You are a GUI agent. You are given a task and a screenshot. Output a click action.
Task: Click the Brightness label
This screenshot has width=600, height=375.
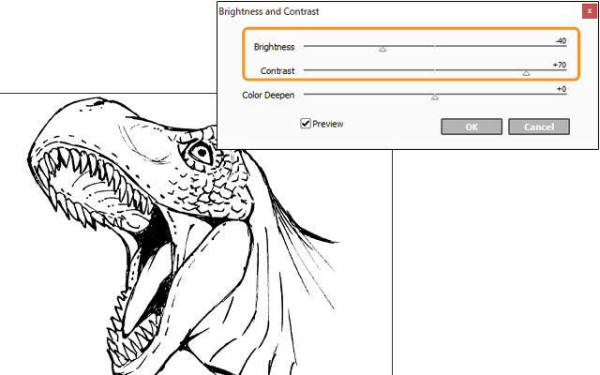click(274, 47)
